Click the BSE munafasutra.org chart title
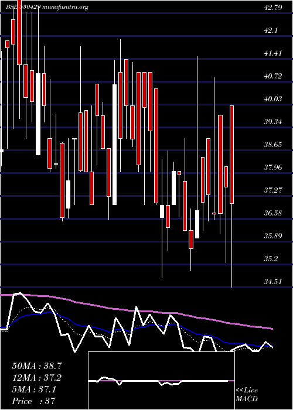The height and width of the screenshot is (410, 293). tap(47, 7)
